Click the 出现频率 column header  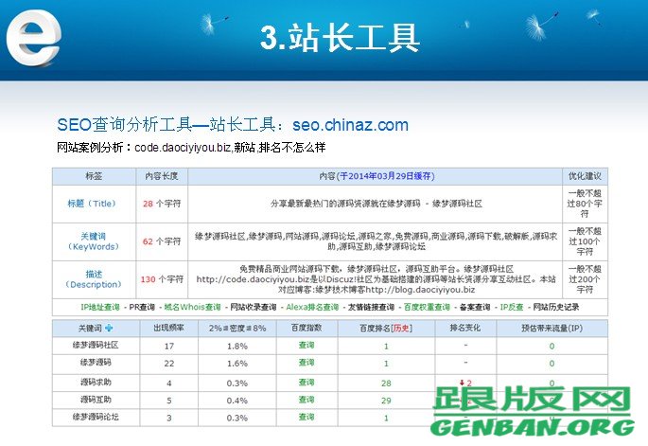click(168, 328)
